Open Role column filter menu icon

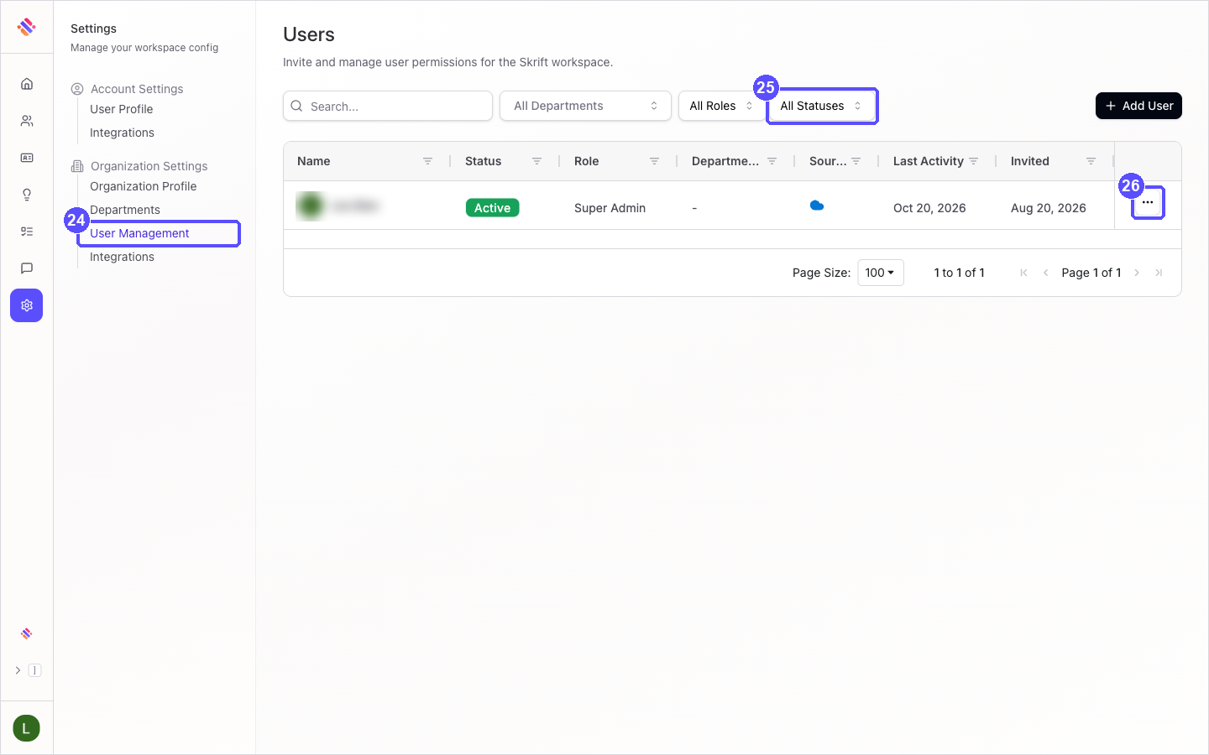click(654, 161)
